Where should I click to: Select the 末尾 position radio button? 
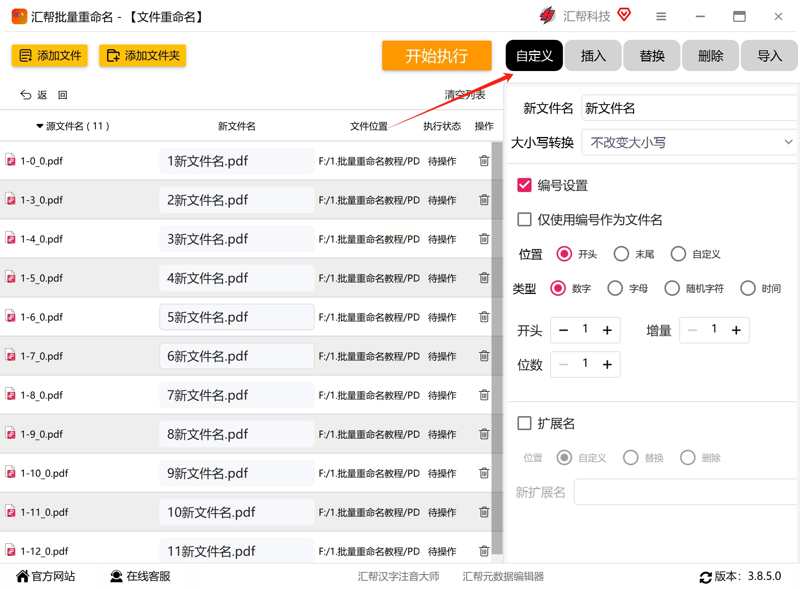621,254
